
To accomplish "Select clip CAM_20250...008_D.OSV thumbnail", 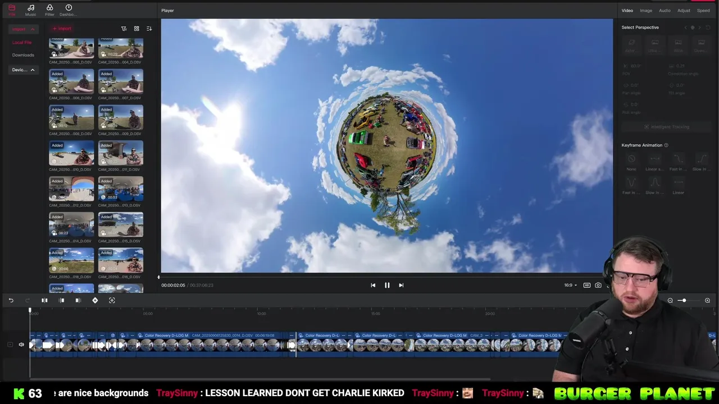I will point(71,117).
